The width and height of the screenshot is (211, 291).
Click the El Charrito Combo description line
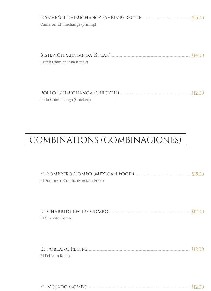click(x=57, y=218)
